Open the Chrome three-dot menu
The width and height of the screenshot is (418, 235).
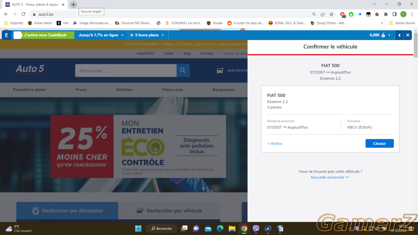pos(412,14)
